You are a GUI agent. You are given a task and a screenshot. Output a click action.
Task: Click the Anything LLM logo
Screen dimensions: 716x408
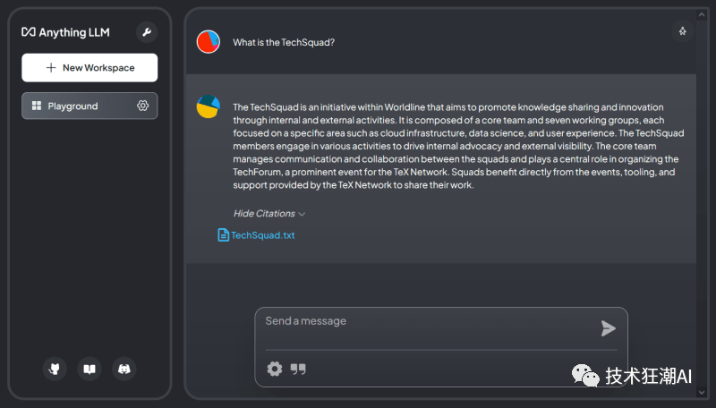coord(66,32)
